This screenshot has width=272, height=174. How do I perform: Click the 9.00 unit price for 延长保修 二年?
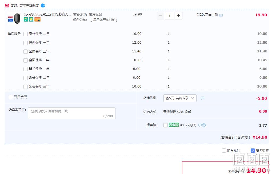[137, 78]
